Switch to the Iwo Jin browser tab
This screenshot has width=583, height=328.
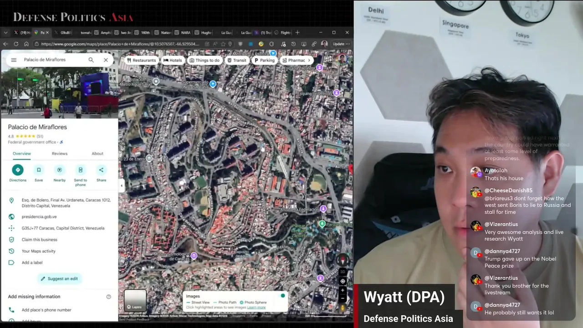[123, 32]
